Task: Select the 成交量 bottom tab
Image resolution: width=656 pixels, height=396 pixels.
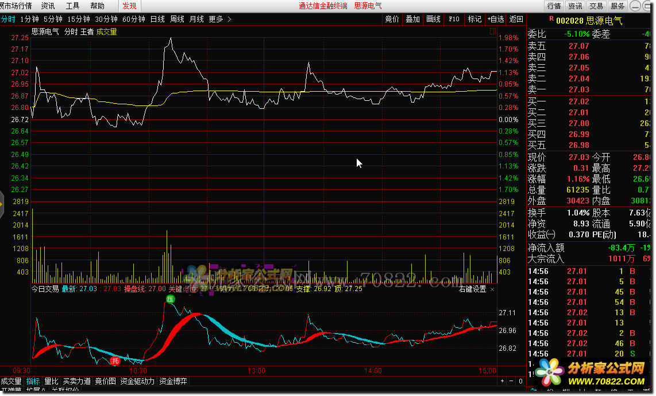Action: tap(11, 382)
